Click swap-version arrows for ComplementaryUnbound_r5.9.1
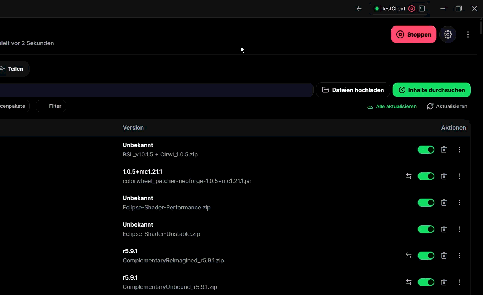 409,282
